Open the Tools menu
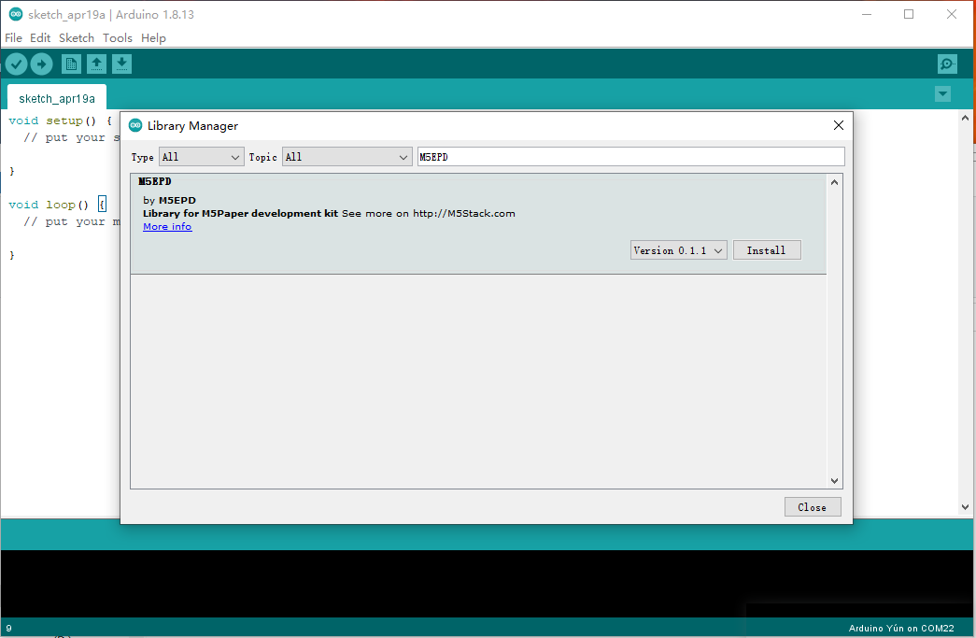 tap(118, 38)
